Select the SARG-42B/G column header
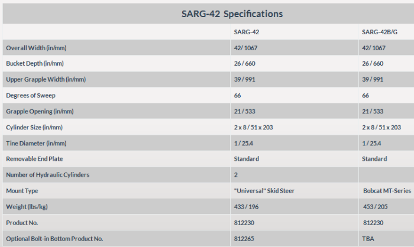Screen dimensions: 414x247 [x=378, y=32]
